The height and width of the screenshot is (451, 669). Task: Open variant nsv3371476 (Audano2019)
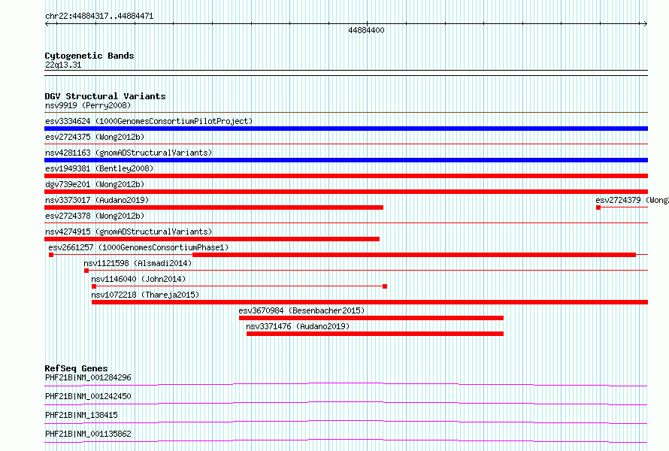tap(298, 326)
